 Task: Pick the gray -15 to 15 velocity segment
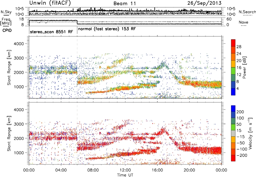coord(233,133)
